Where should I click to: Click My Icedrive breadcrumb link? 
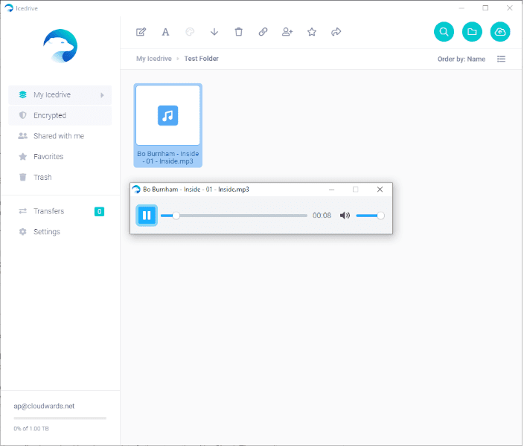click(154, 59)
